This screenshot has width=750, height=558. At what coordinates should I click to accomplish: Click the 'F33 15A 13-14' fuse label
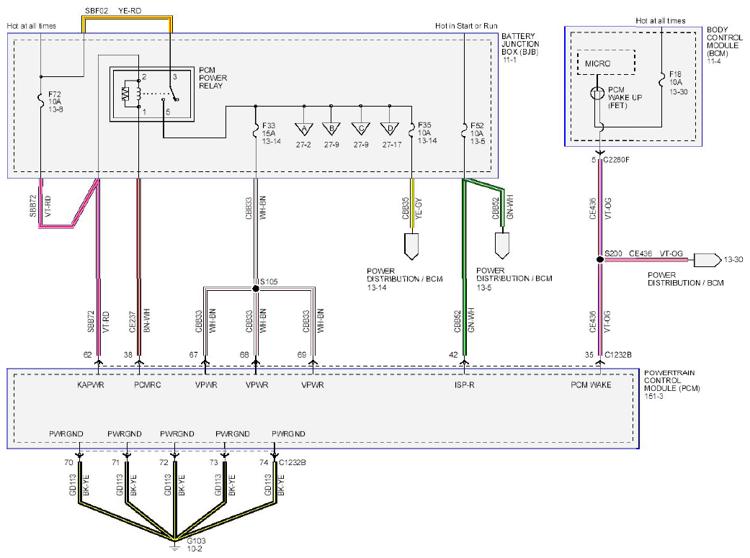(271, 133)
